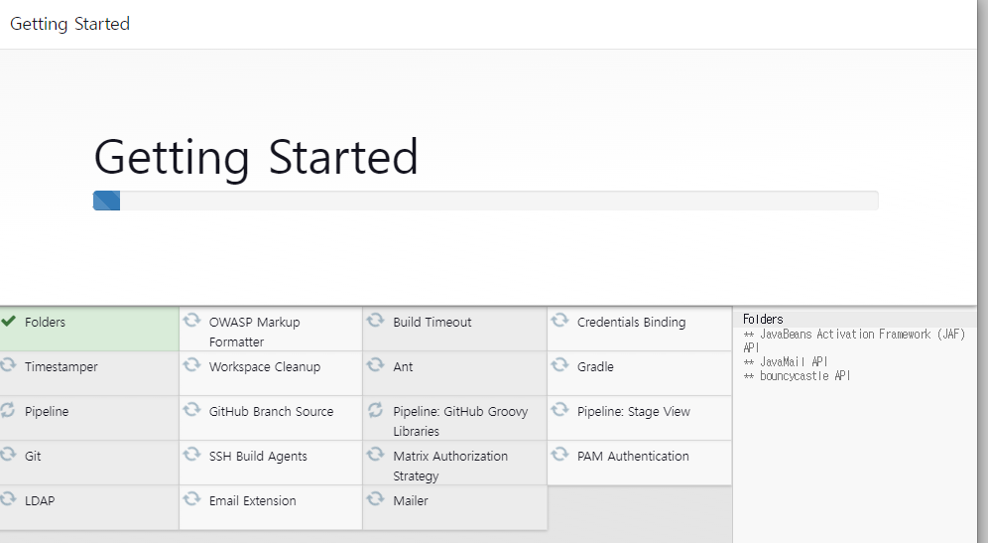This screenshot has width=988, height=543.
Task: Click the Folders plugin label
Action: coord(45,323)
